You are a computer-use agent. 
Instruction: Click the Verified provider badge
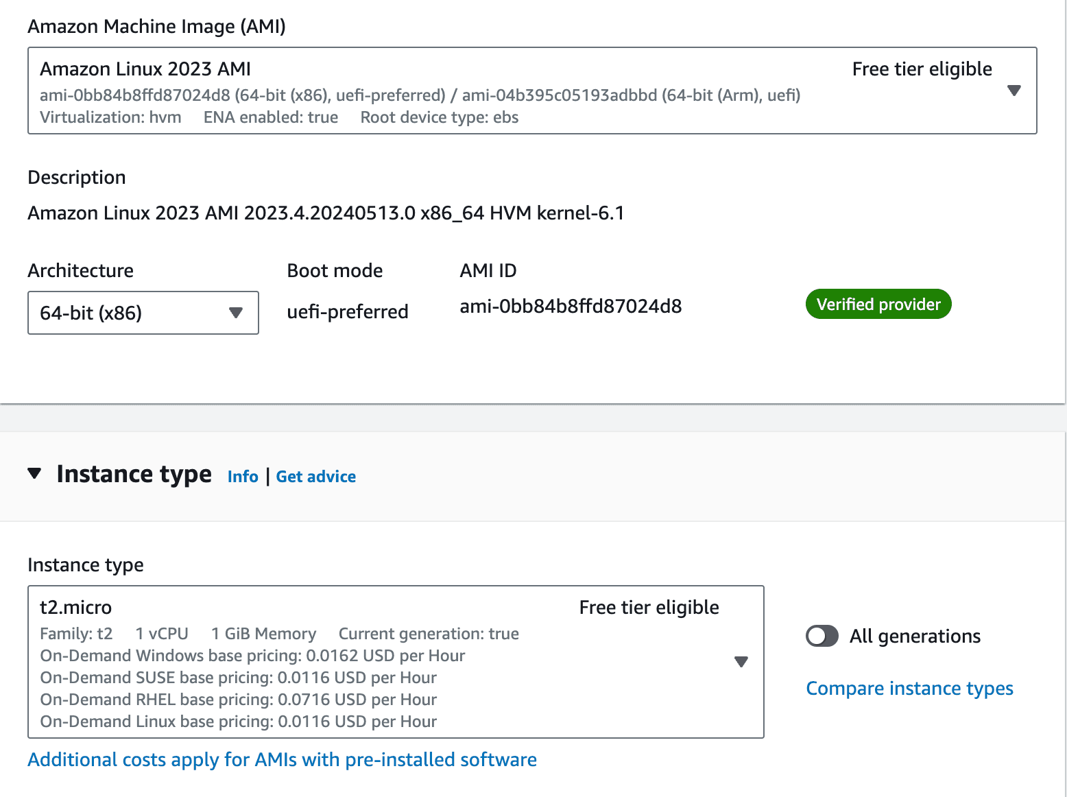(x=878, y=304)
